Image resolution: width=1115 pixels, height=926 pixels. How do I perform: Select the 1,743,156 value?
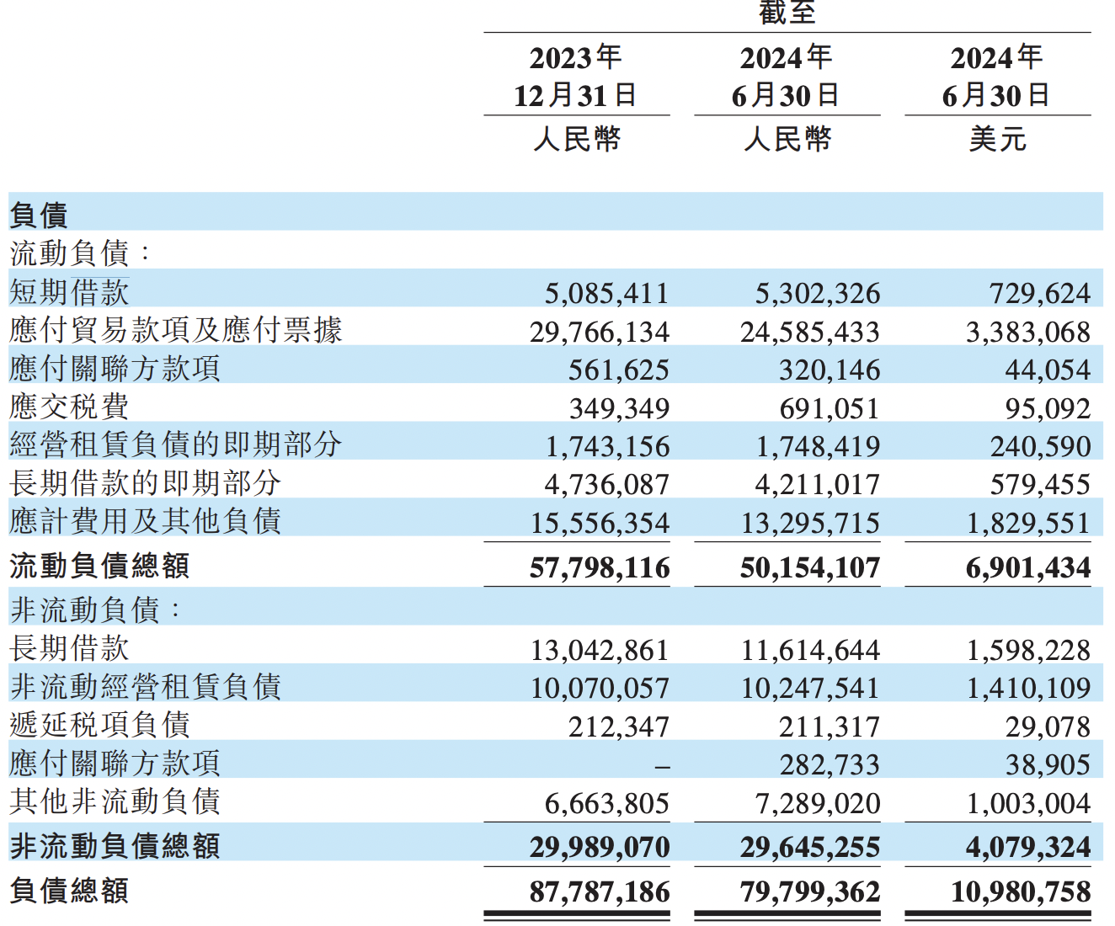606,447
